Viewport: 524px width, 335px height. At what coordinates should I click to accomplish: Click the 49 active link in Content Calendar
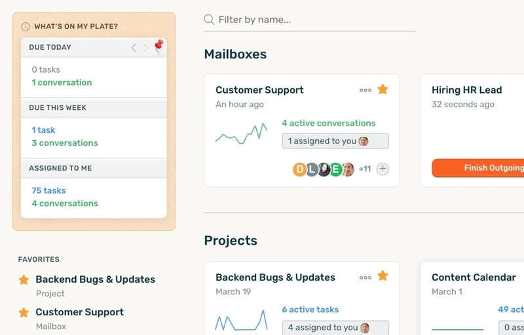(x=511, y=309)
